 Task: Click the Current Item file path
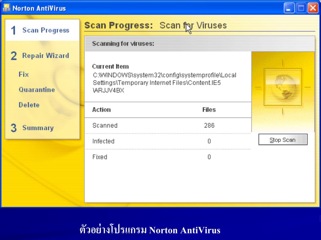pos(164,82)
